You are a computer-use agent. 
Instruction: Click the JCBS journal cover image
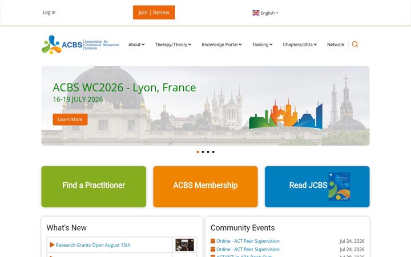pyautogui.click(x=339, y=186)
